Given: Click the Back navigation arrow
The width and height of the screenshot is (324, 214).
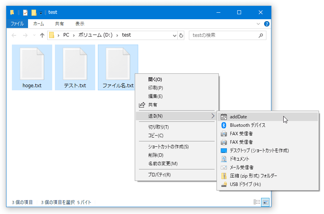Looking at the screenshot, I should [14, 35].
